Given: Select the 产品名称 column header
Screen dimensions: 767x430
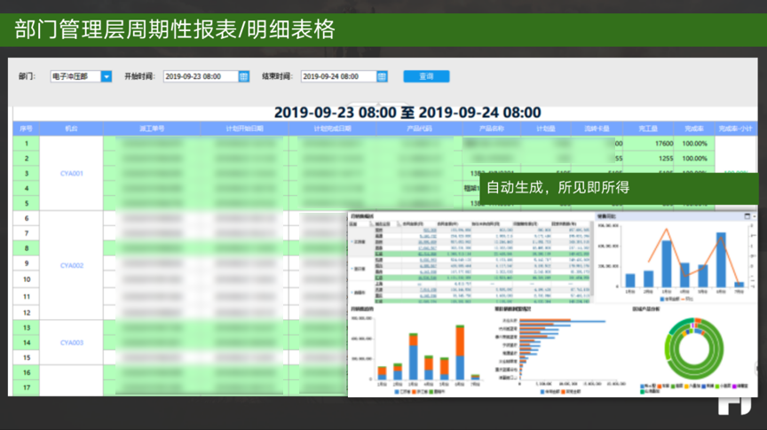Looking at the screenshot, I should pos(492,129).
